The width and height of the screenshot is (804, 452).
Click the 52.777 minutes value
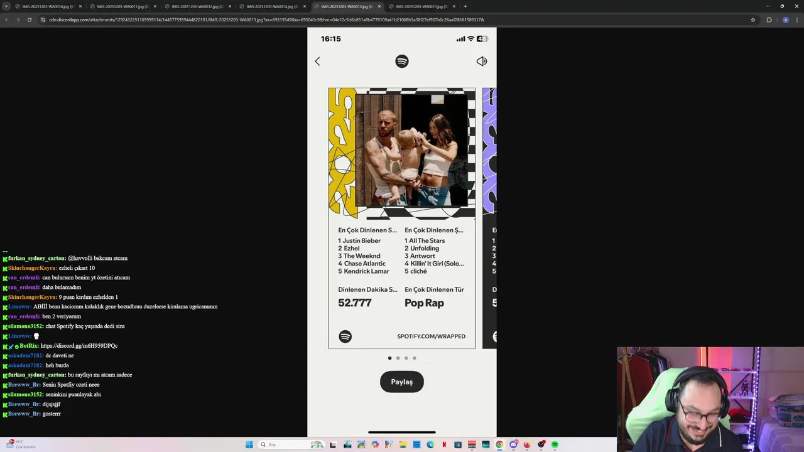coord(355,303)
